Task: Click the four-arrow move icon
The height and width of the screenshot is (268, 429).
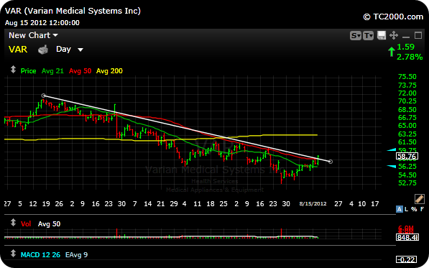Action: 394,35
